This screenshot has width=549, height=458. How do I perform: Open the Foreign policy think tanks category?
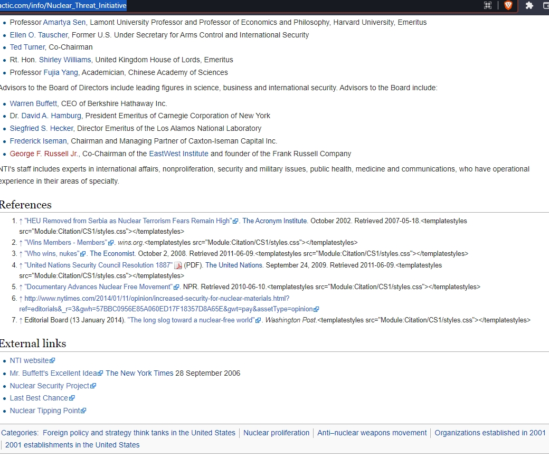point(139,433)
